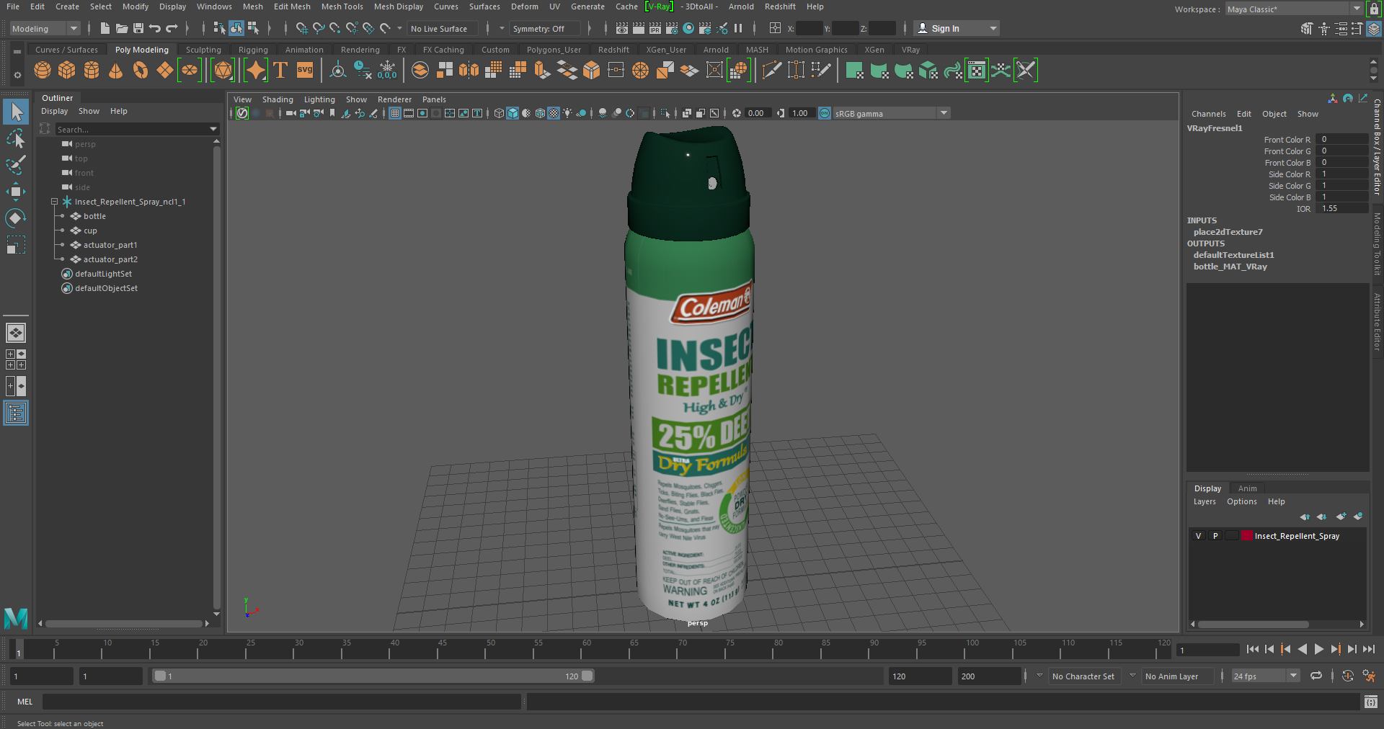Choose the Move tool in toolbox
1384x729 pixels.
[x=16, y=192]
